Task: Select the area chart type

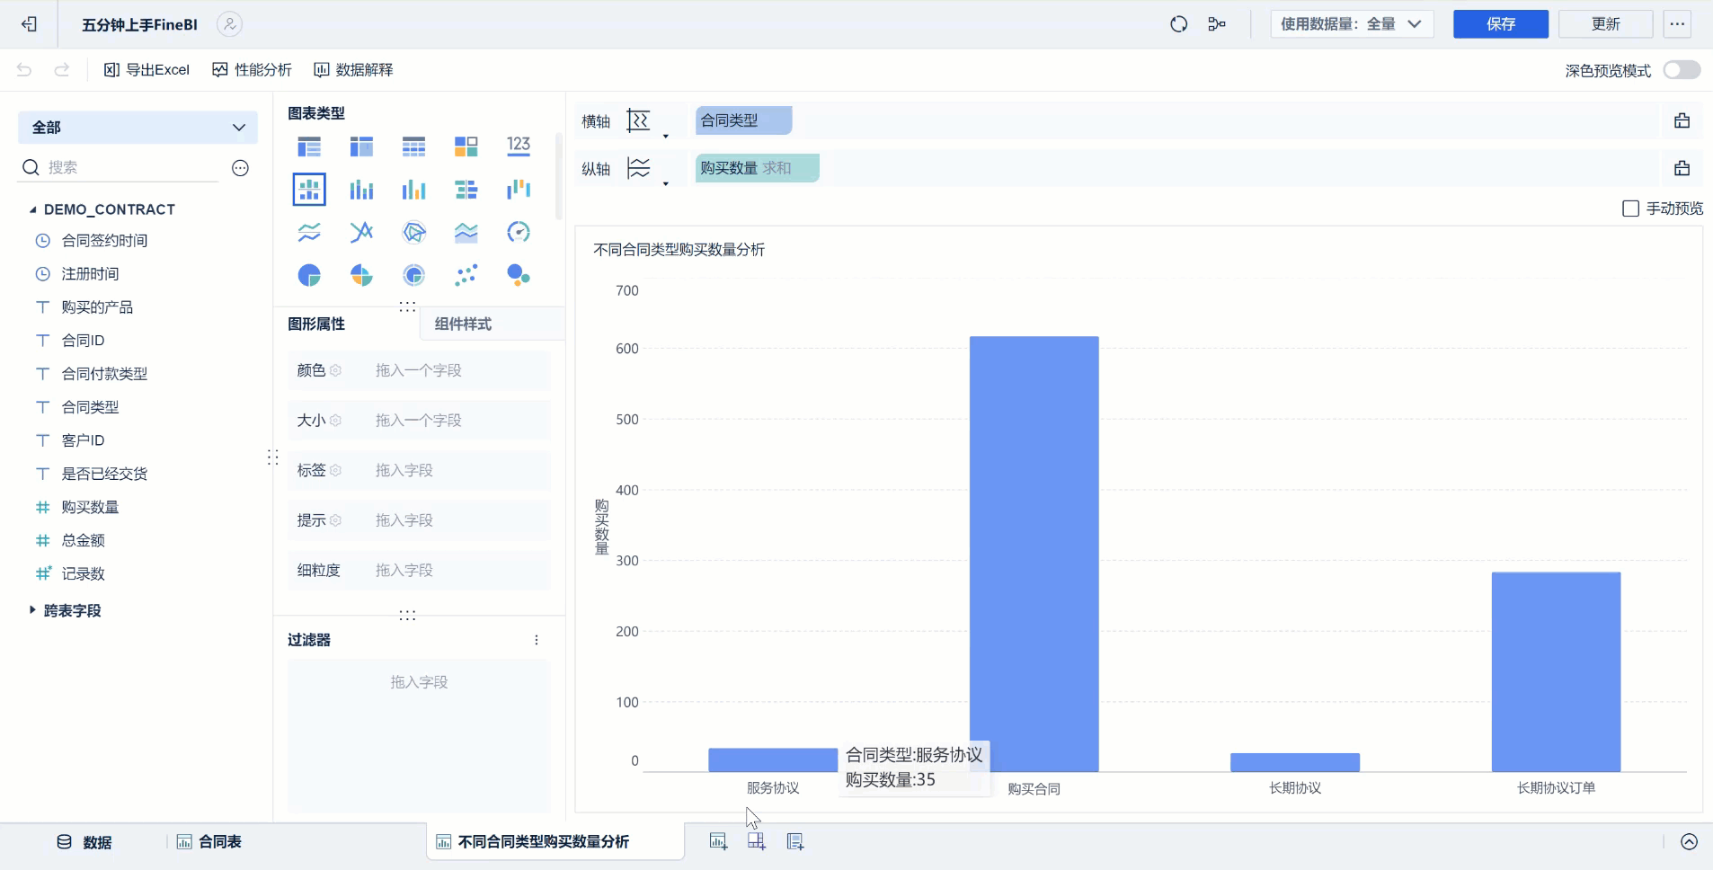Action: pyautogui.click(x=466, y=233)
